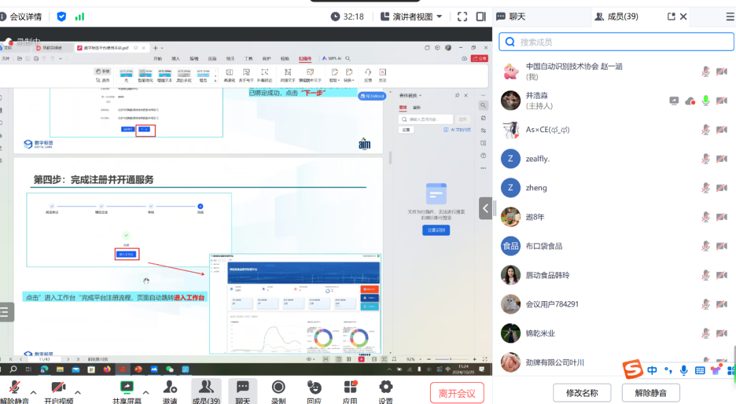Select the 工具 ribbon tab

[x=249, y=59]
